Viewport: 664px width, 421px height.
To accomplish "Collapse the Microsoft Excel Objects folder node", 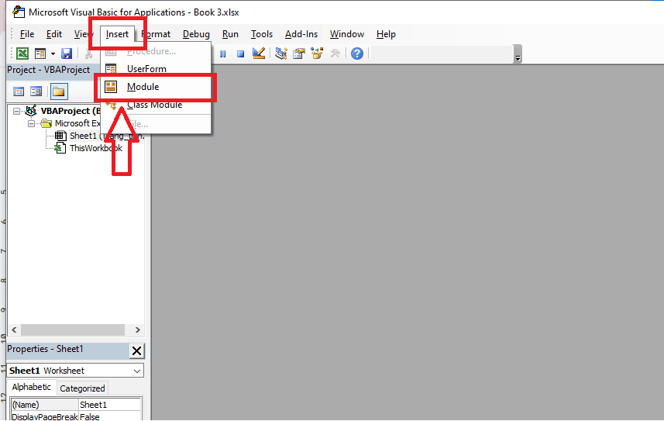I will [x=31, y=123].
